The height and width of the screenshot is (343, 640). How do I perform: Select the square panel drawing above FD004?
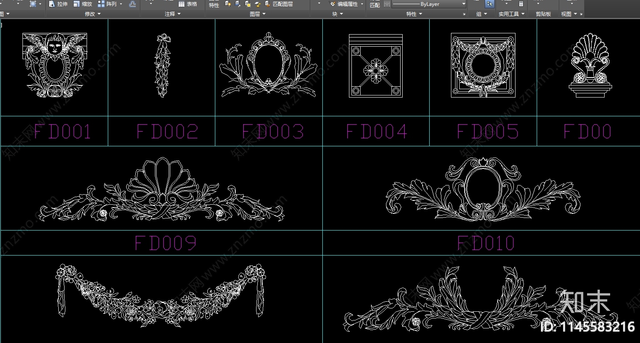[x=376, y=66]
